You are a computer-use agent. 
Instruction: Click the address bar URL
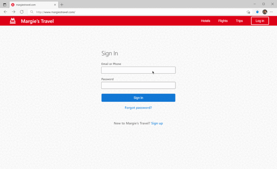56,12
